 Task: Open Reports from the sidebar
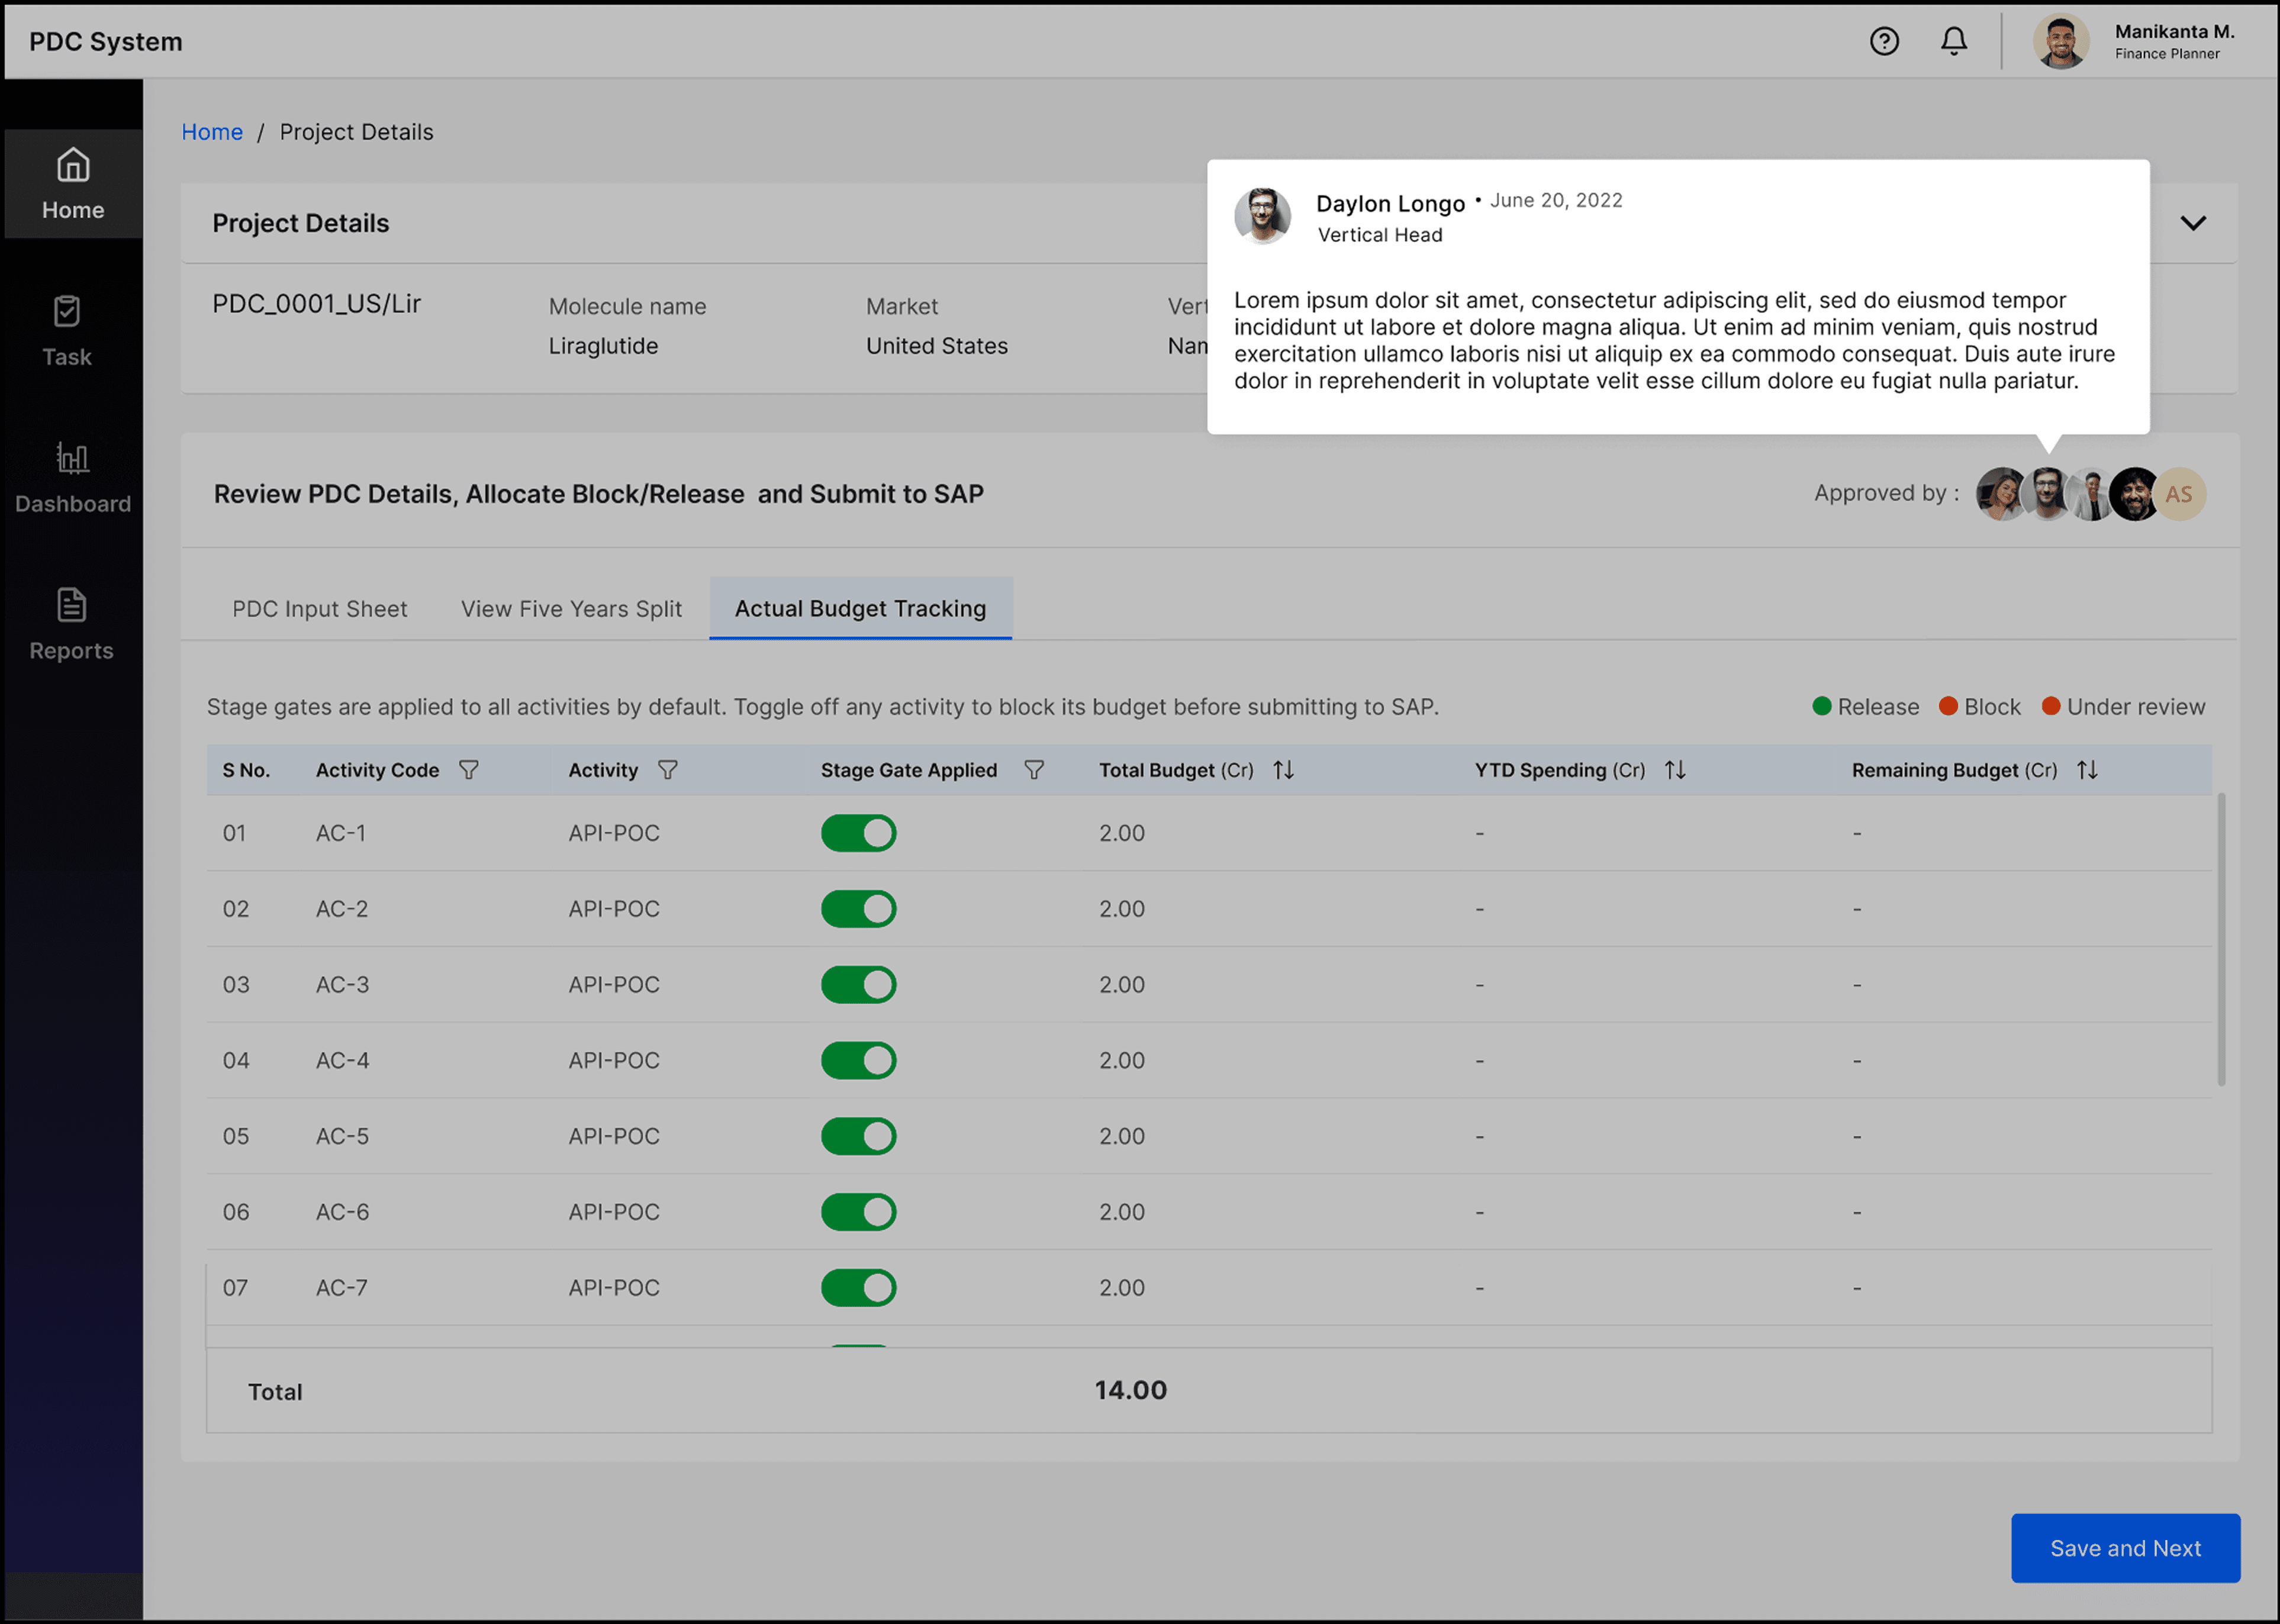[71, 625]
